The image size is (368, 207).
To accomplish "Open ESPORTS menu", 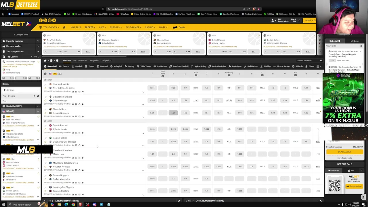I will 116,27.
